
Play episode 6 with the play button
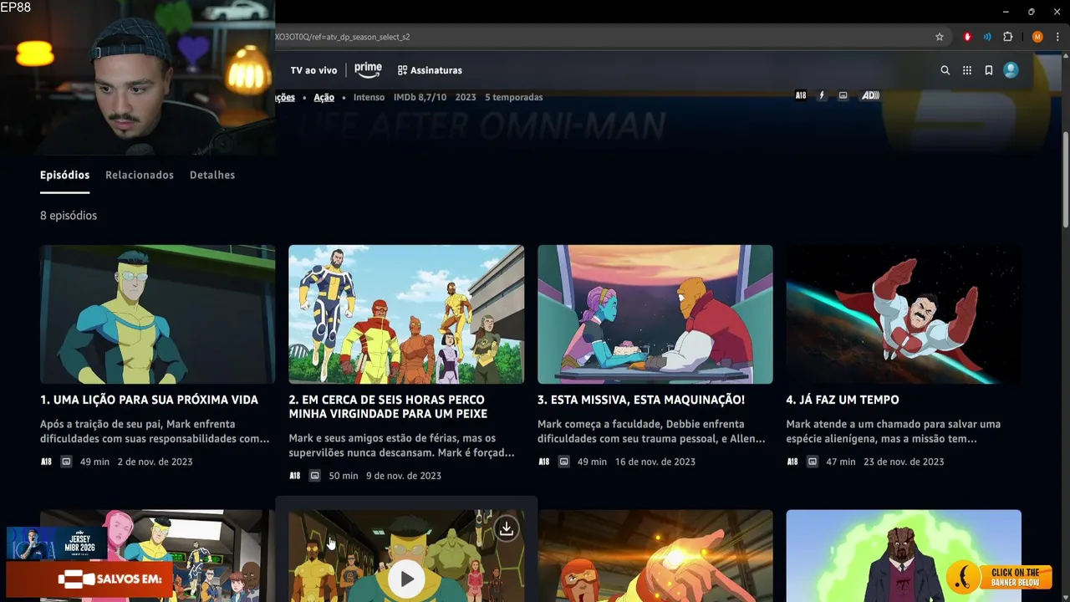[x=406, y=579]
